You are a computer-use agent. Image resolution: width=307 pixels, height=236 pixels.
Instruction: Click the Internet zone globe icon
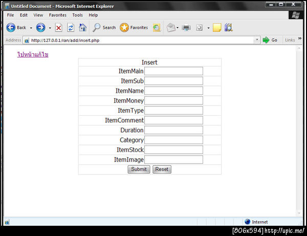pyautogui.click(x=248, y=222)
